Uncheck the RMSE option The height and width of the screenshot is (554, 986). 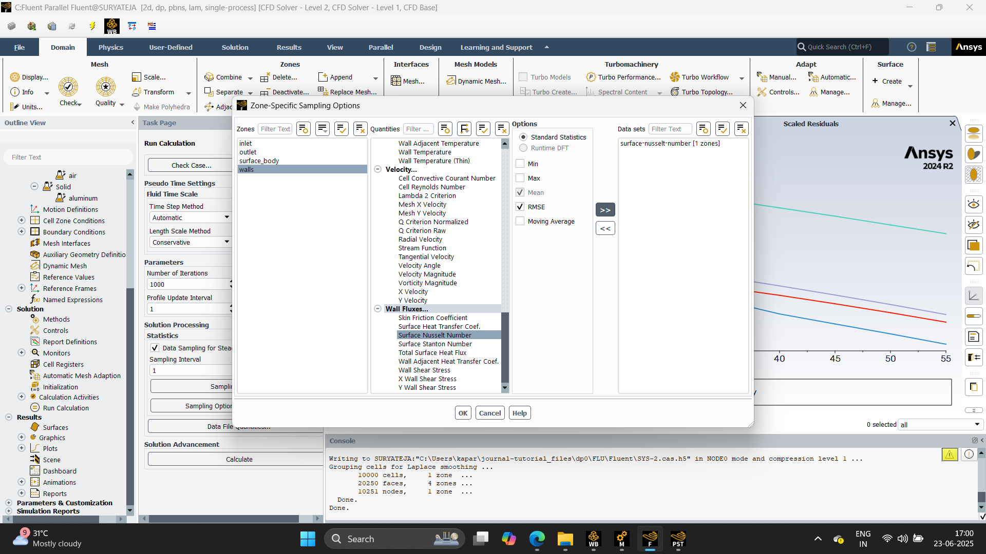[x=520, y=207]
